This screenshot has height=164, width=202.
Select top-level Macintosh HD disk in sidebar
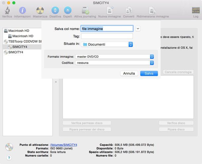click(x=22, y=31)
